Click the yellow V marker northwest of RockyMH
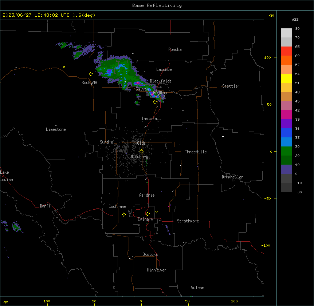Image resolution: width=314 pixels, height=306 pixels. [64, 67]
